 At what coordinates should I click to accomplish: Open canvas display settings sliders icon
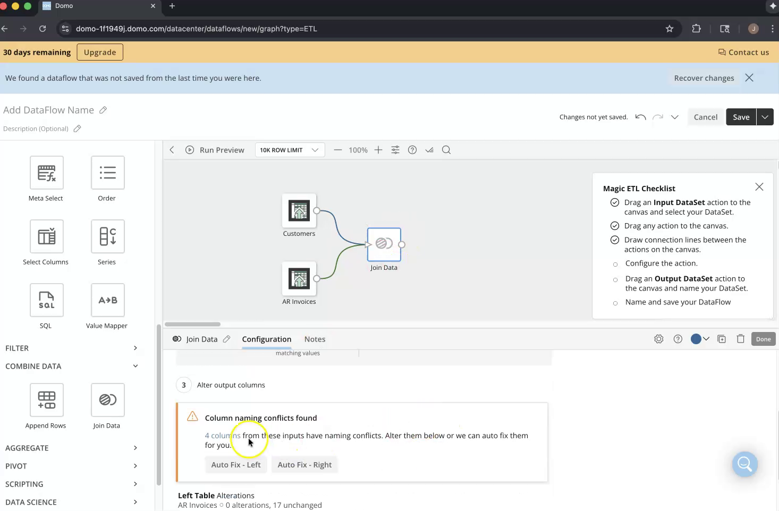pyautogui.click(x=395, y=150)
